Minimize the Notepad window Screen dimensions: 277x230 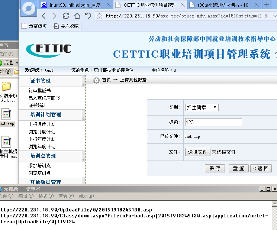tap(262, 189)
